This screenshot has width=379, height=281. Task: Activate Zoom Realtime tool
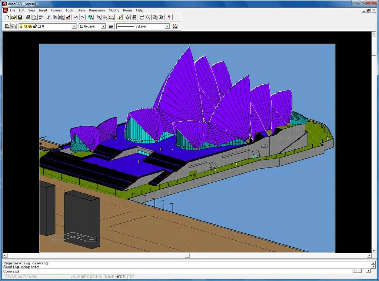[148, 17]
